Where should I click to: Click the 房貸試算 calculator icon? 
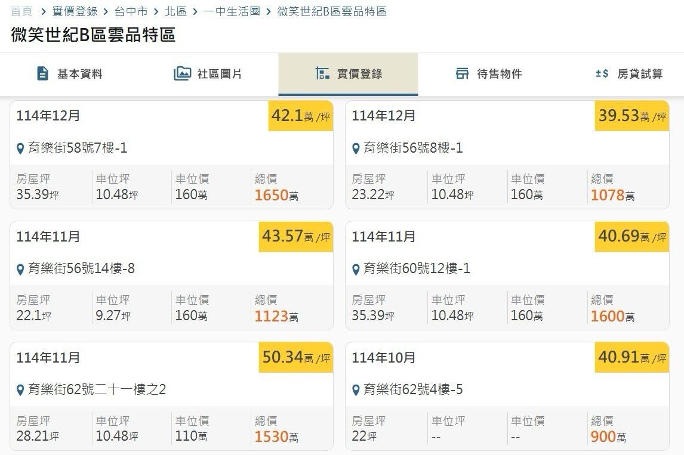tap(602, 73)
